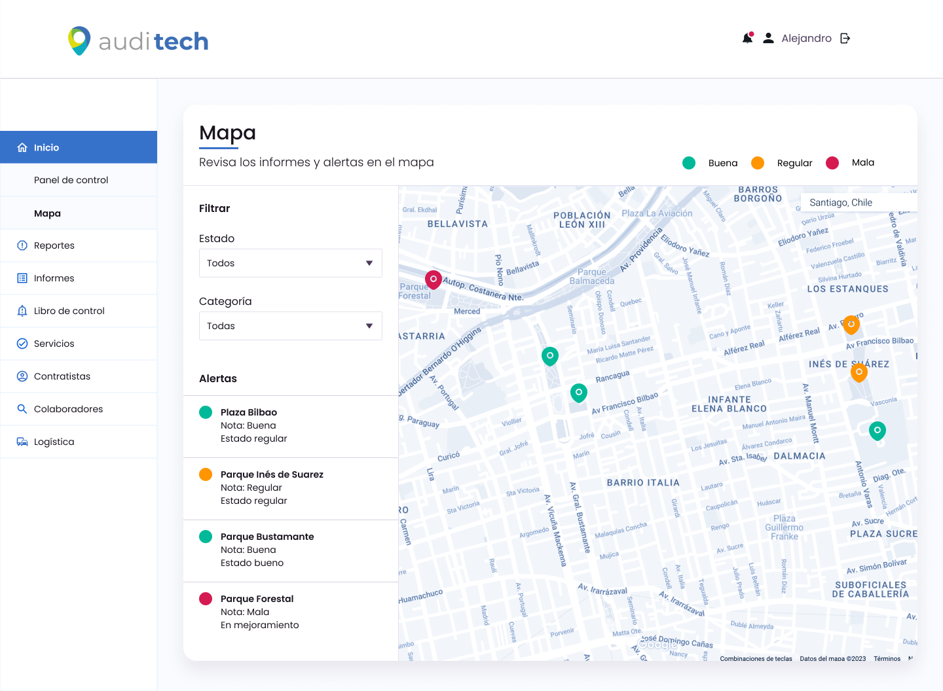Open Informes via its document icon
Screen dimensions: 943x691
(20, 278)
